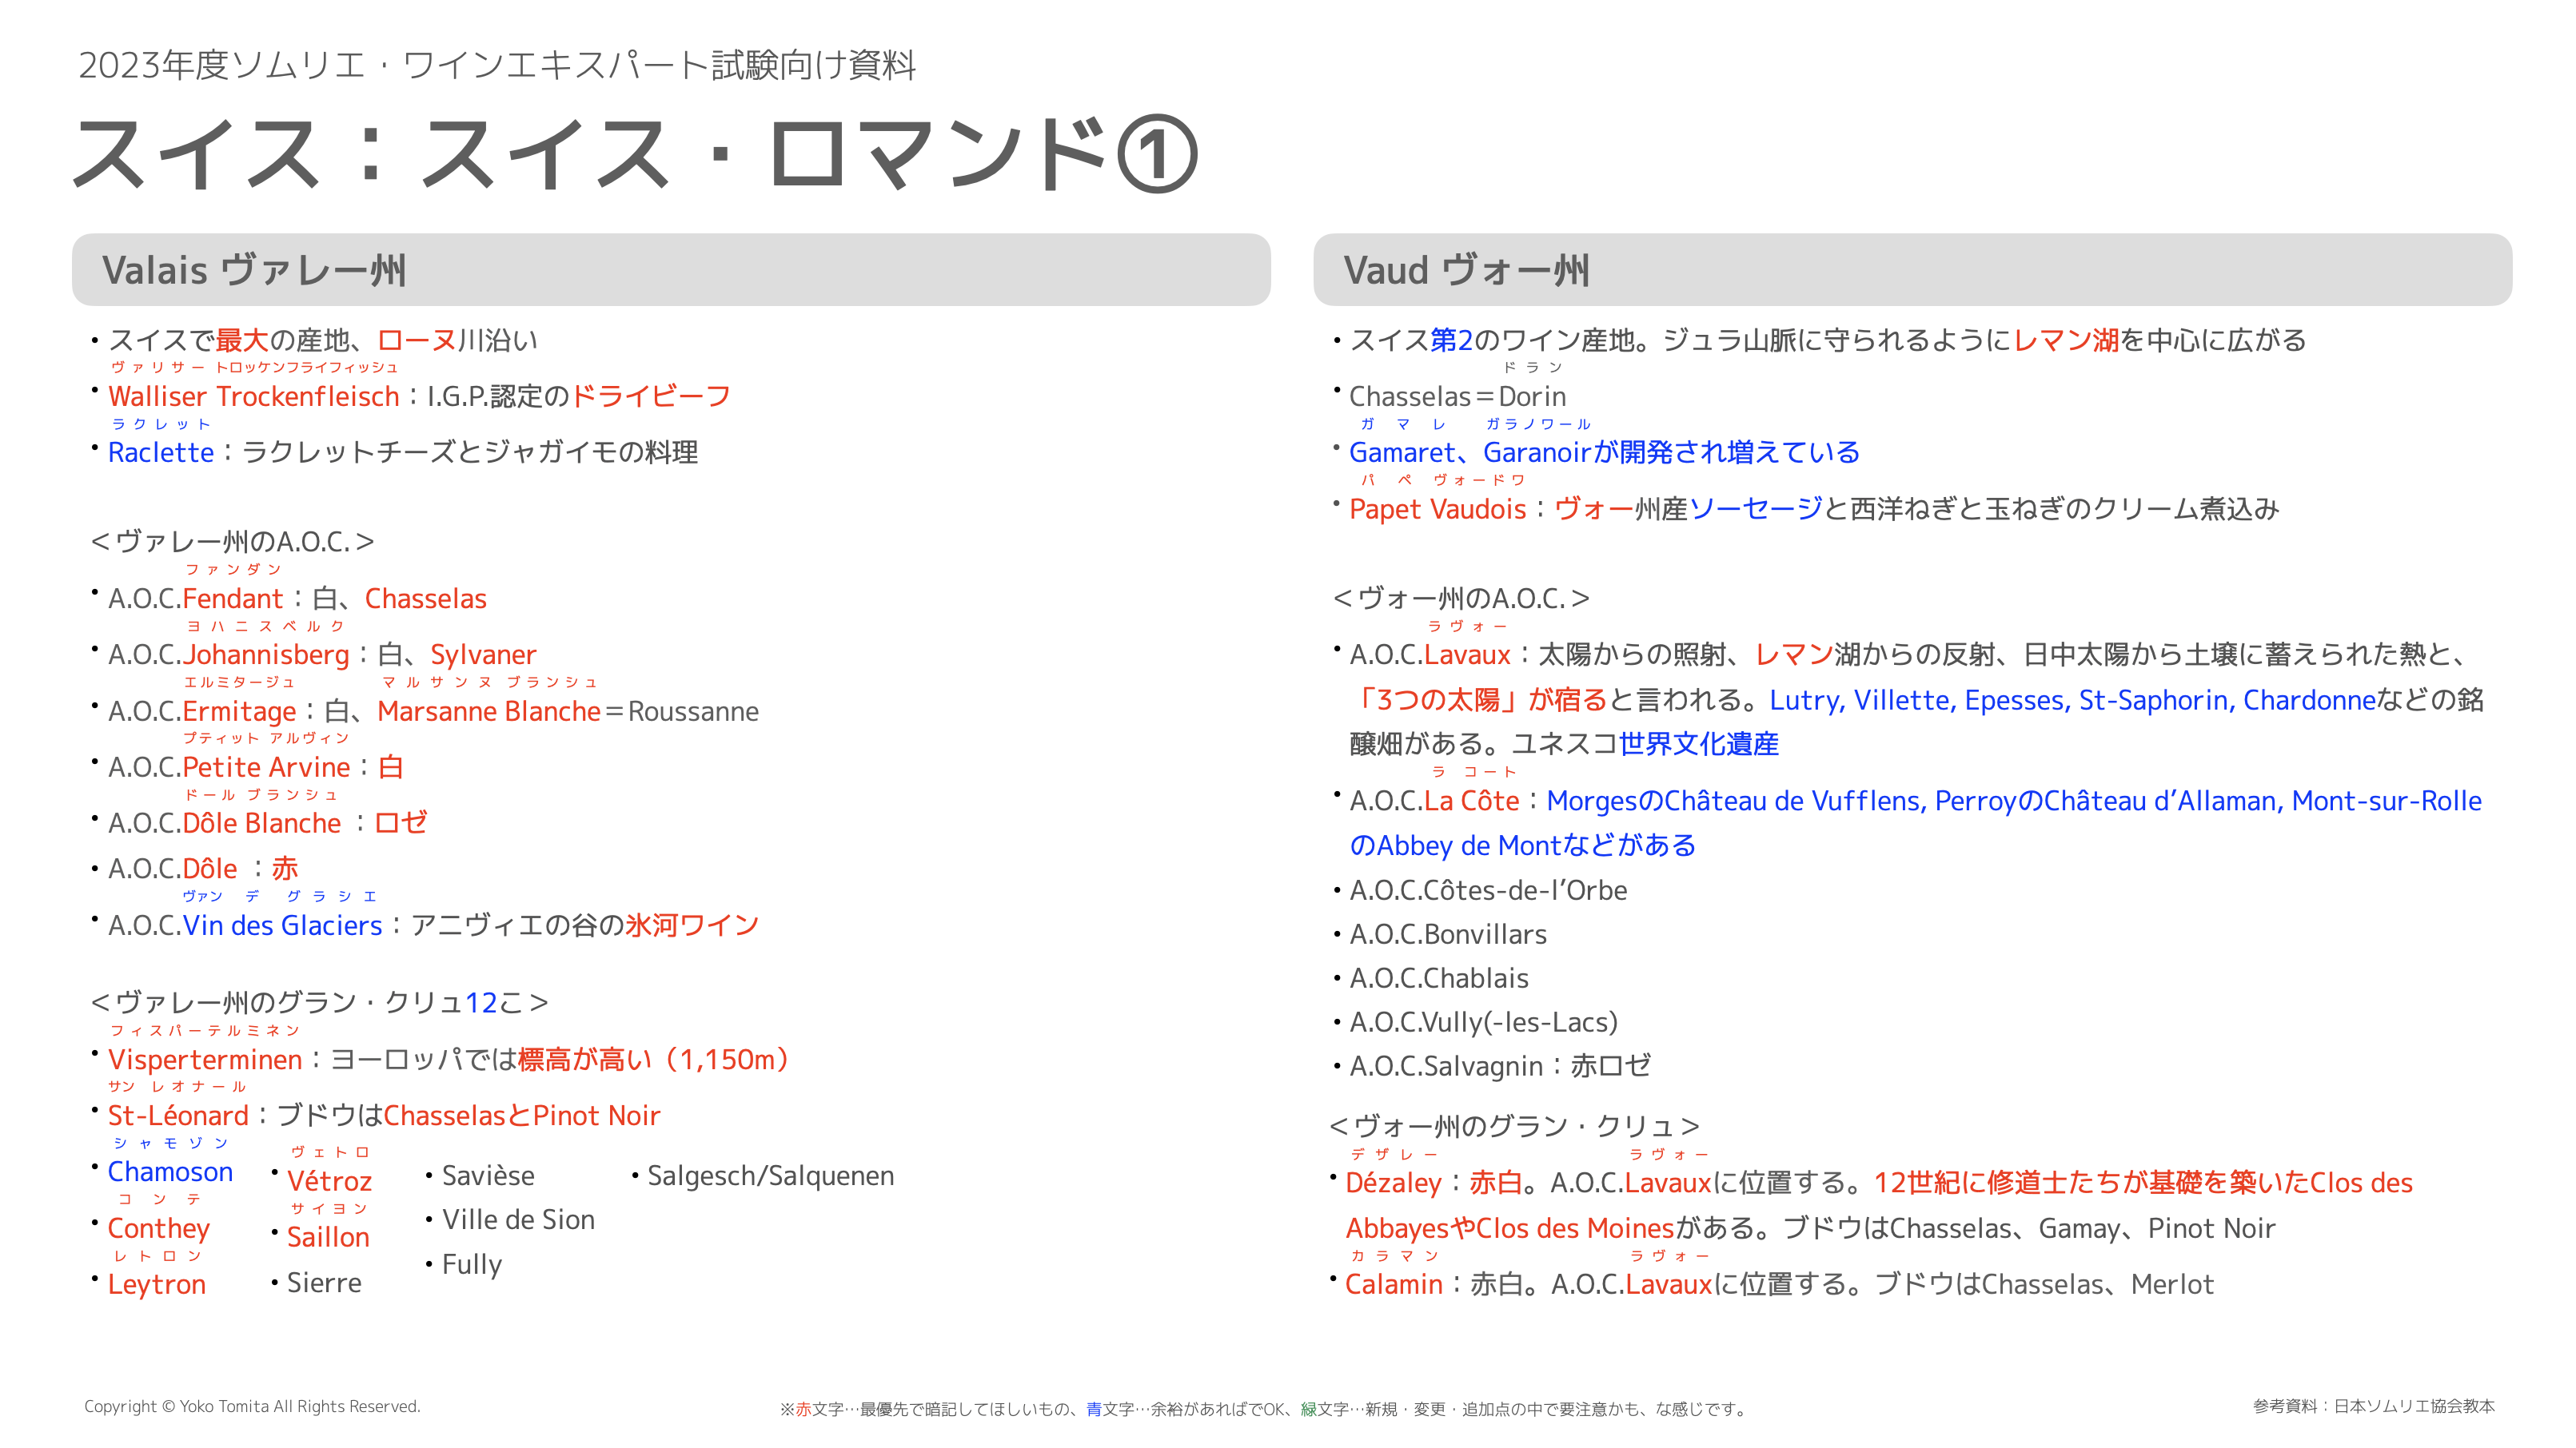Click the red Clos des Moines text

pos(1575,1228)
